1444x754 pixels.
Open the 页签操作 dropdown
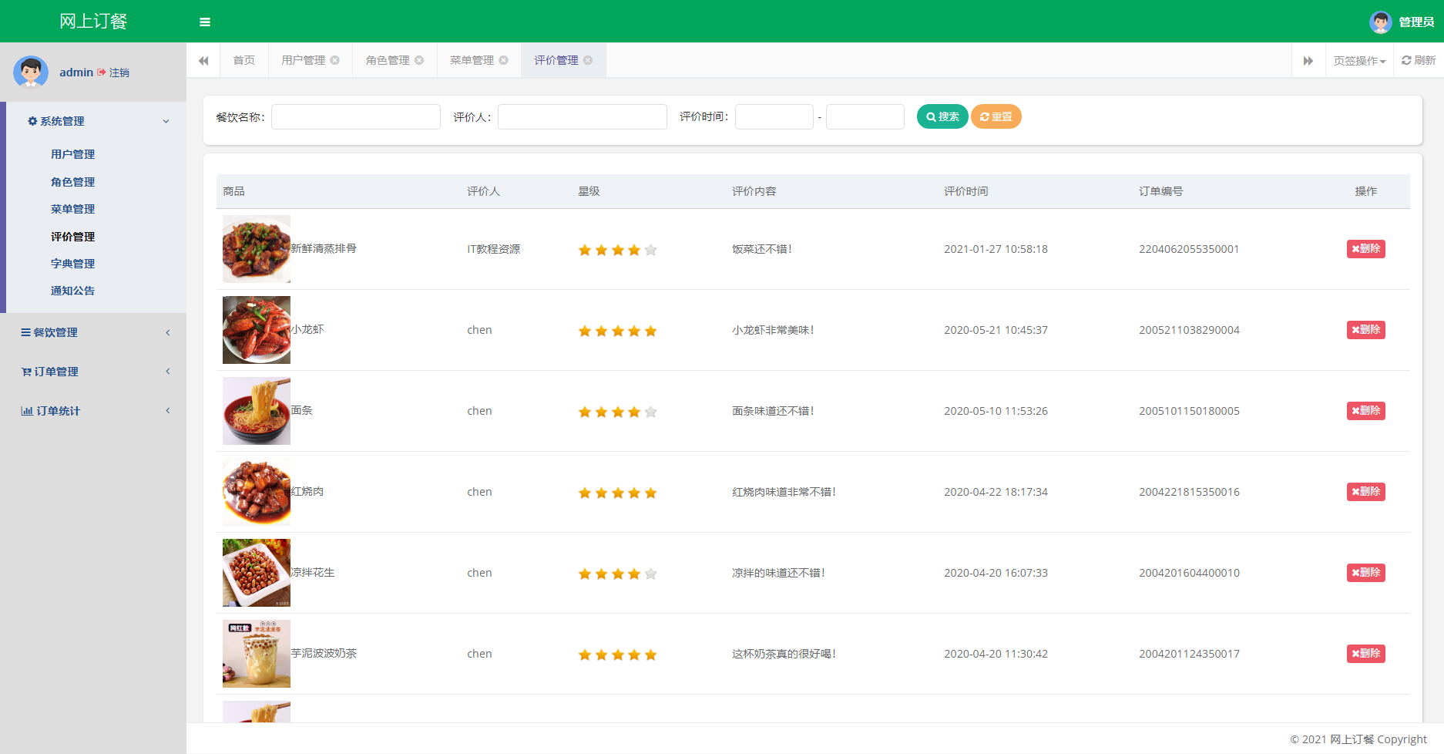pos(1359,61)
